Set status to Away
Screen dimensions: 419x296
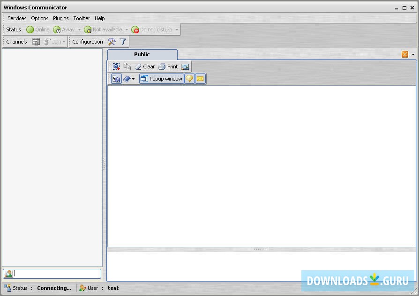coord(64,30)
